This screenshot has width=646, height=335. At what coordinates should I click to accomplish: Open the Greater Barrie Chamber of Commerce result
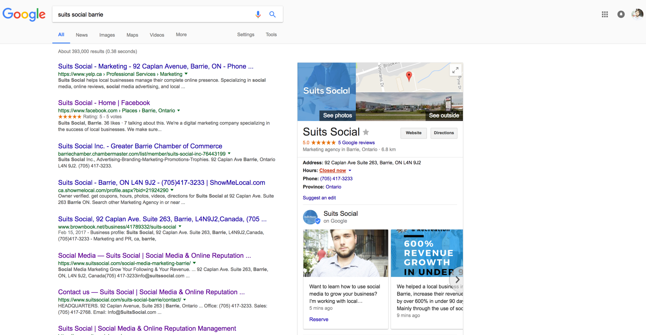point(140,146)
